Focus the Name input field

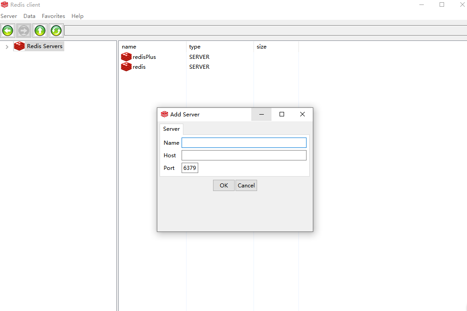244,142
